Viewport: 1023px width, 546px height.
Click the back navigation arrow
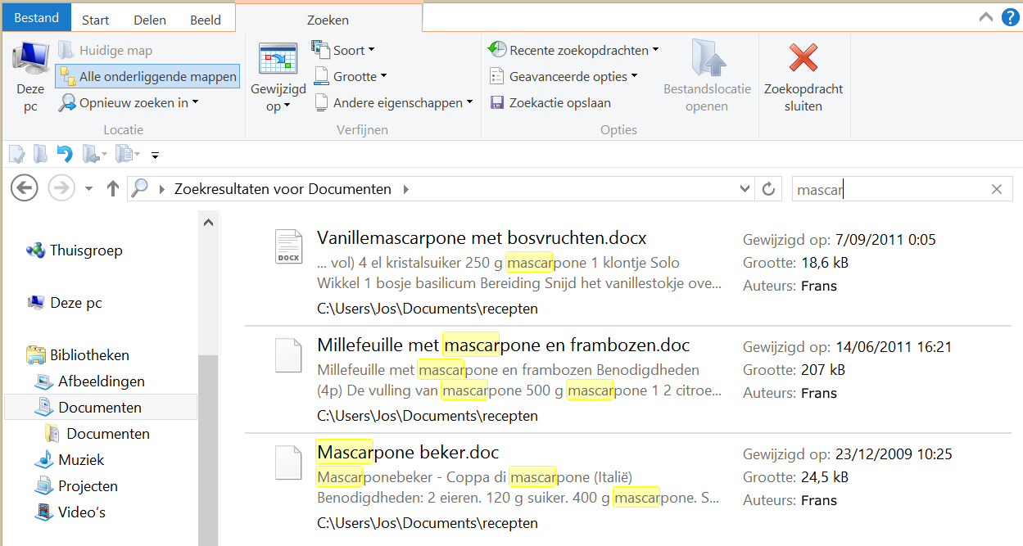pos(25,189)
